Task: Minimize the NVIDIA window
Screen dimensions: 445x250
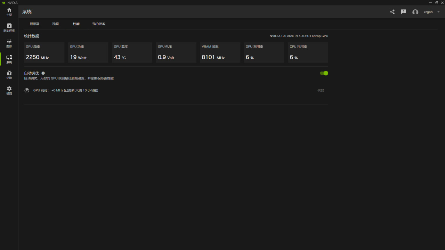Action: tap(430, 3)
